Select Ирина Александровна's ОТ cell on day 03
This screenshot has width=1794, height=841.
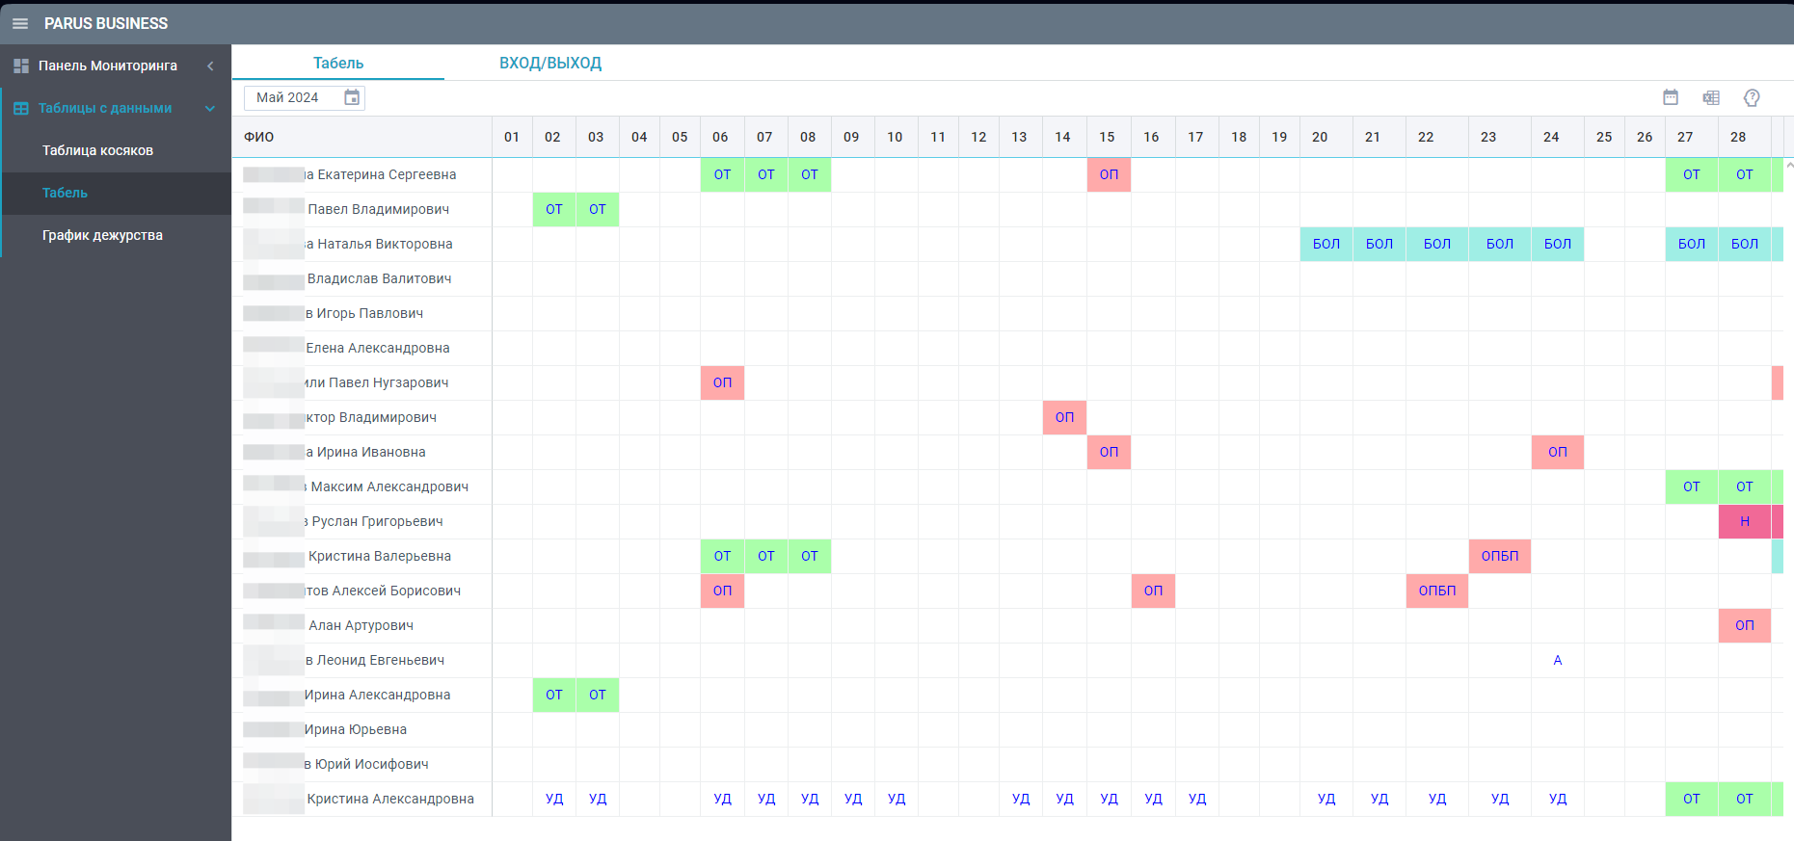[x=598, y=695]
